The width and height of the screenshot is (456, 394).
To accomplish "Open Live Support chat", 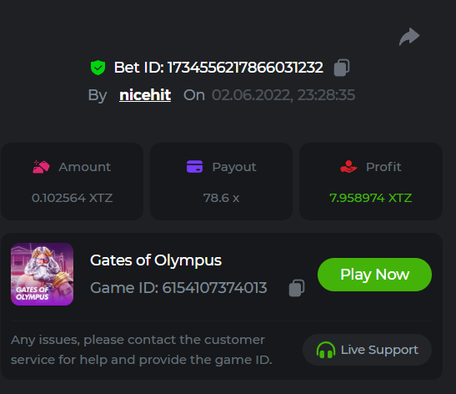I will [367, 350].
